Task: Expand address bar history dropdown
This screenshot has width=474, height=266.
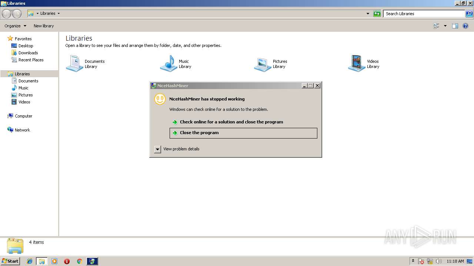Action: 368,14
